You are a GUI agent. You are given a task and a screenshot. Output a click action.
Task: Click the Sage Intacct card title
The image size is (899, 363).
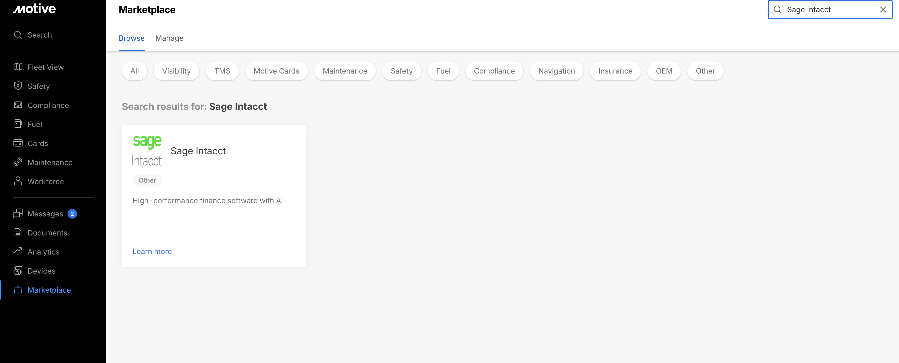tap(198, 151)
